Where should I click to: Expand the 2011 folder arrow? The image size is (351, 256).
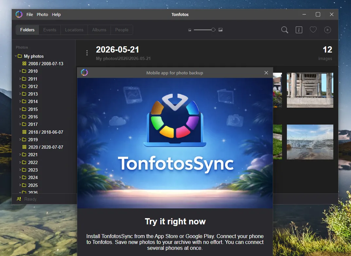click(20, 79)
